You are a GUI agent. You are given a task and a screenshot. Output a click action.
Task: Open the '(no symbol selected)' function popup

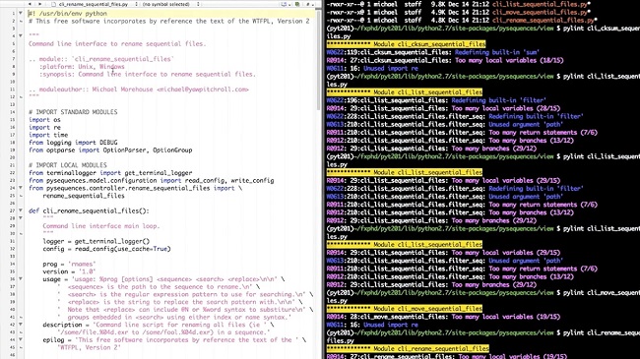coord(170,4)
